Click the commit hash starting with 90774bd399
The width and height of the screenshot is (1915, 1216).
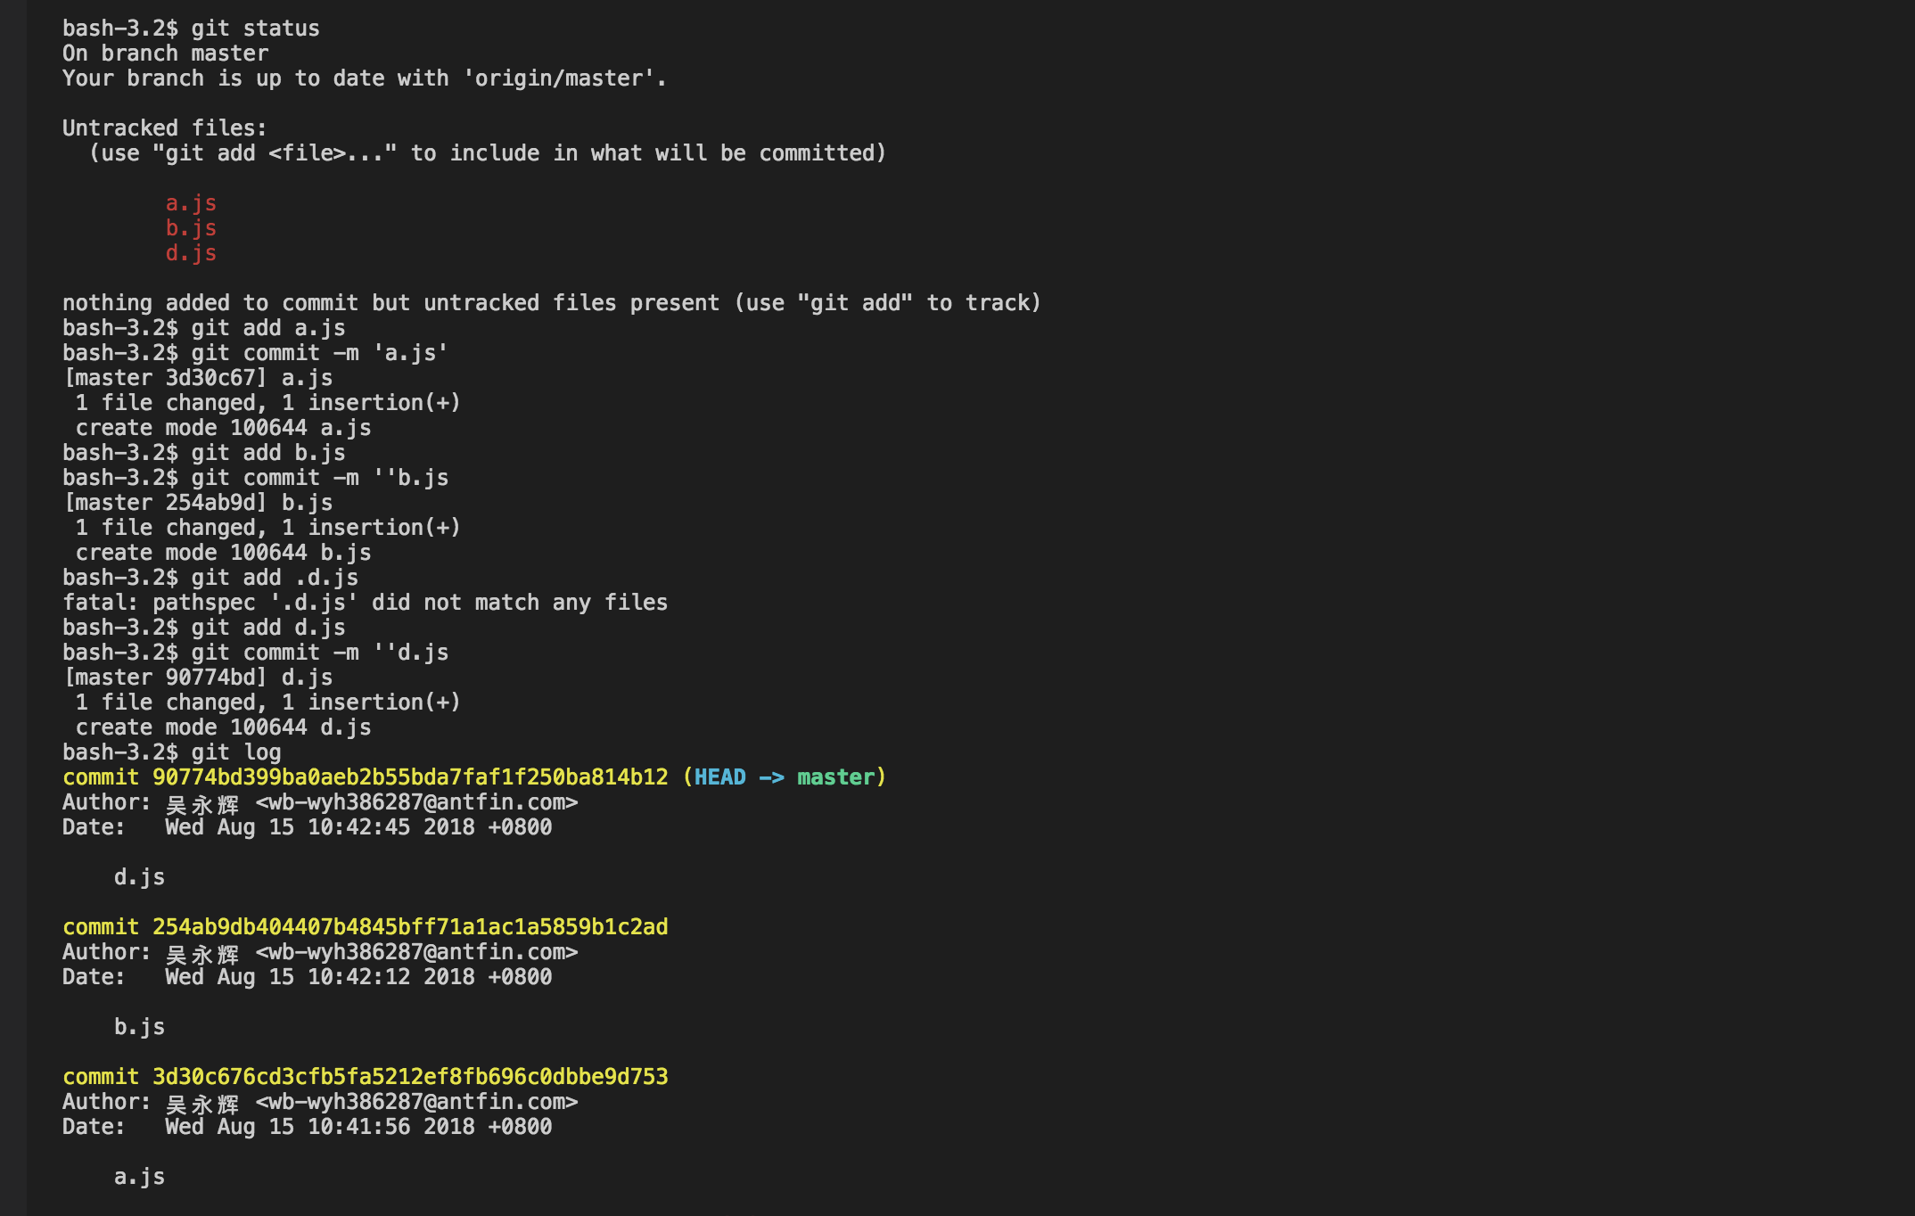(410, 777)
